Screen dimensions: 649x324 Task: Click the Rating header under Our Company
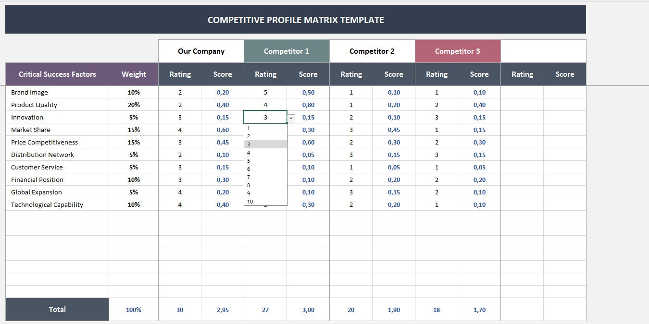click(x=180, y=74)
